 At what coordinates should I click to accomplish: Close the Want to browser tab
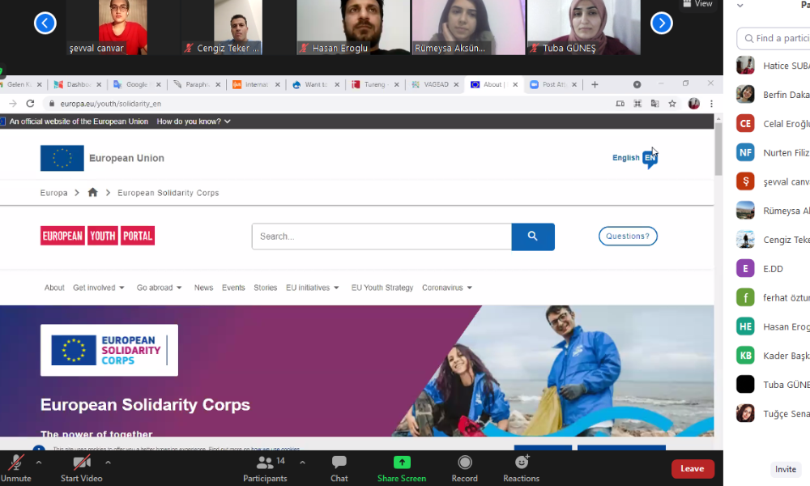pos(337,85)
